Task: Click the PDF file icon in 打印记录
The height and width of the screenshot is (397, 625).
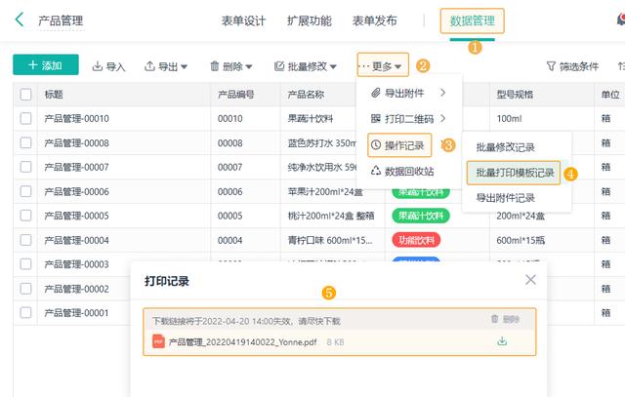Action: point(158,341)
